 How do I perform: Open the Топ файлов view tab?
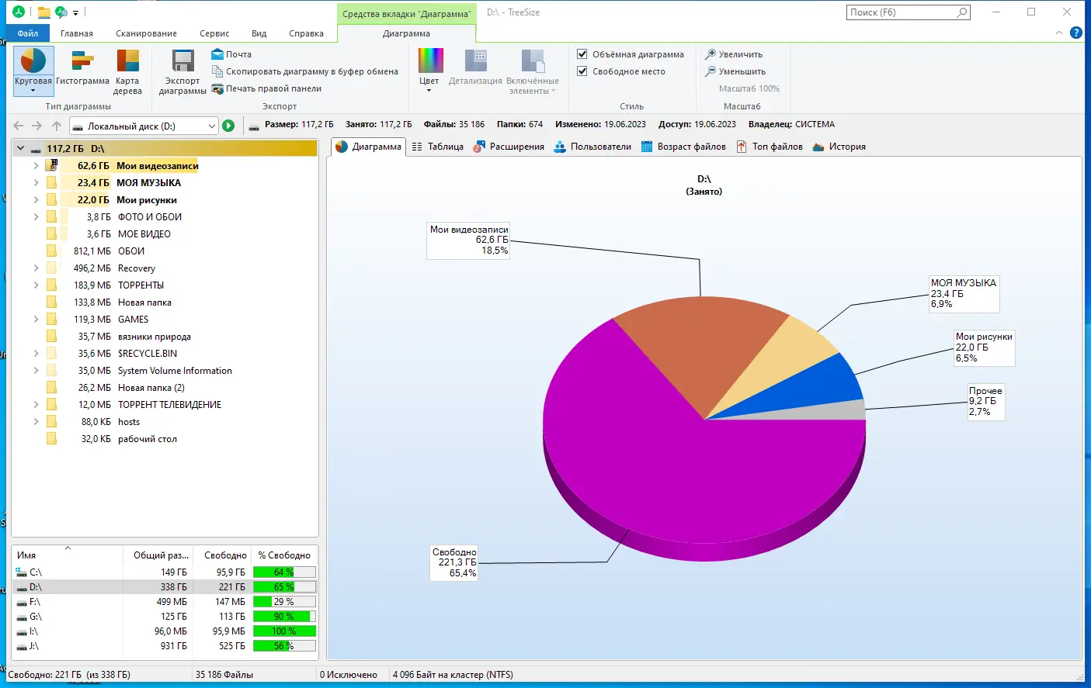tap(770, 147)
